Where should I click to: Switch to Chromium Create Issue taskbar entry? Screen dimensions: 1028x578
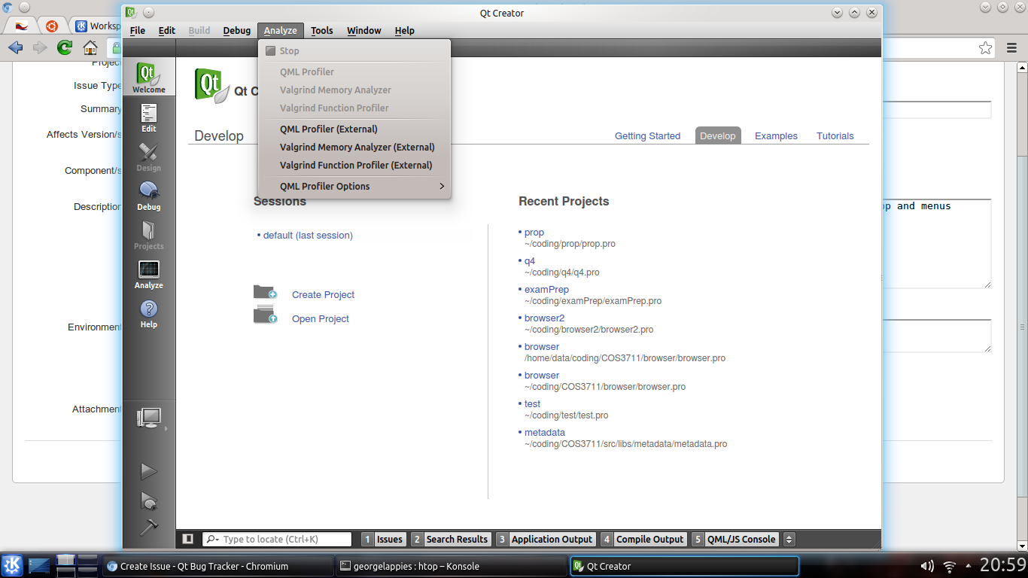[218, 566]
